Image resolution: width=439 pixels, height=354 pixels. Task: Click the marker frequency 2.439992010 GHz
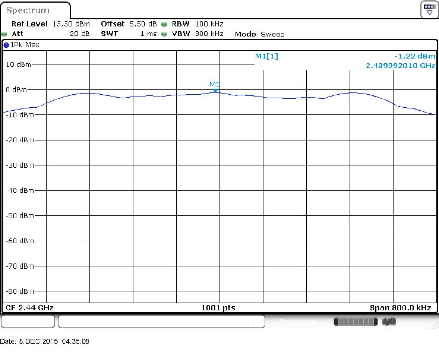click(x=400, y=65)
